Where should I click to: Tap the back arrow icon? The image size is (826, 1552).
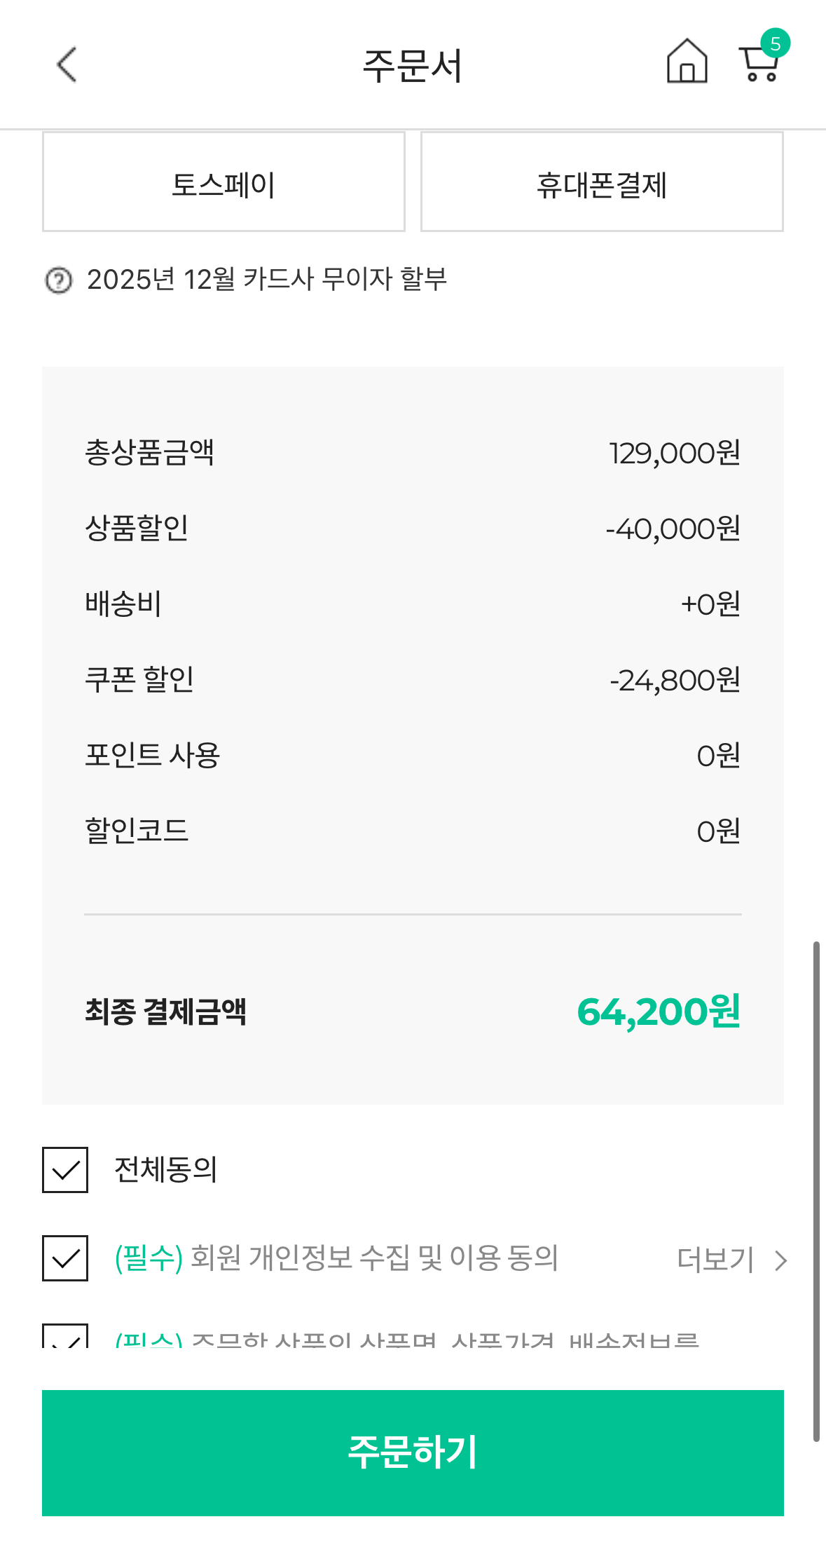coord(67,65)
